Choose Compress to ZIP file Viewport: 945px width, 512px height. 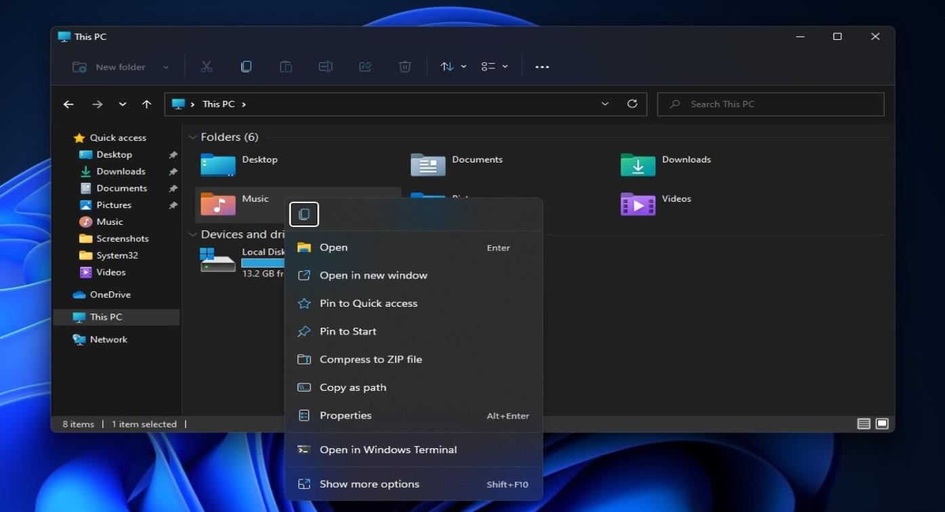pyautogui.click(x=370, y=360)
